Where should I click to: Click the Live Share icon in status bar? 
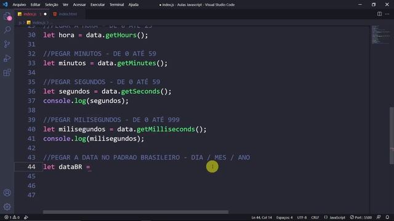pos(26,217)
